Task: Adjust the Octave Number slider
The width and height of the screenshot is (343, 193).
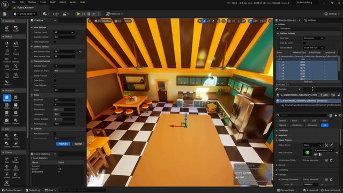Action: tap(64, 119)
